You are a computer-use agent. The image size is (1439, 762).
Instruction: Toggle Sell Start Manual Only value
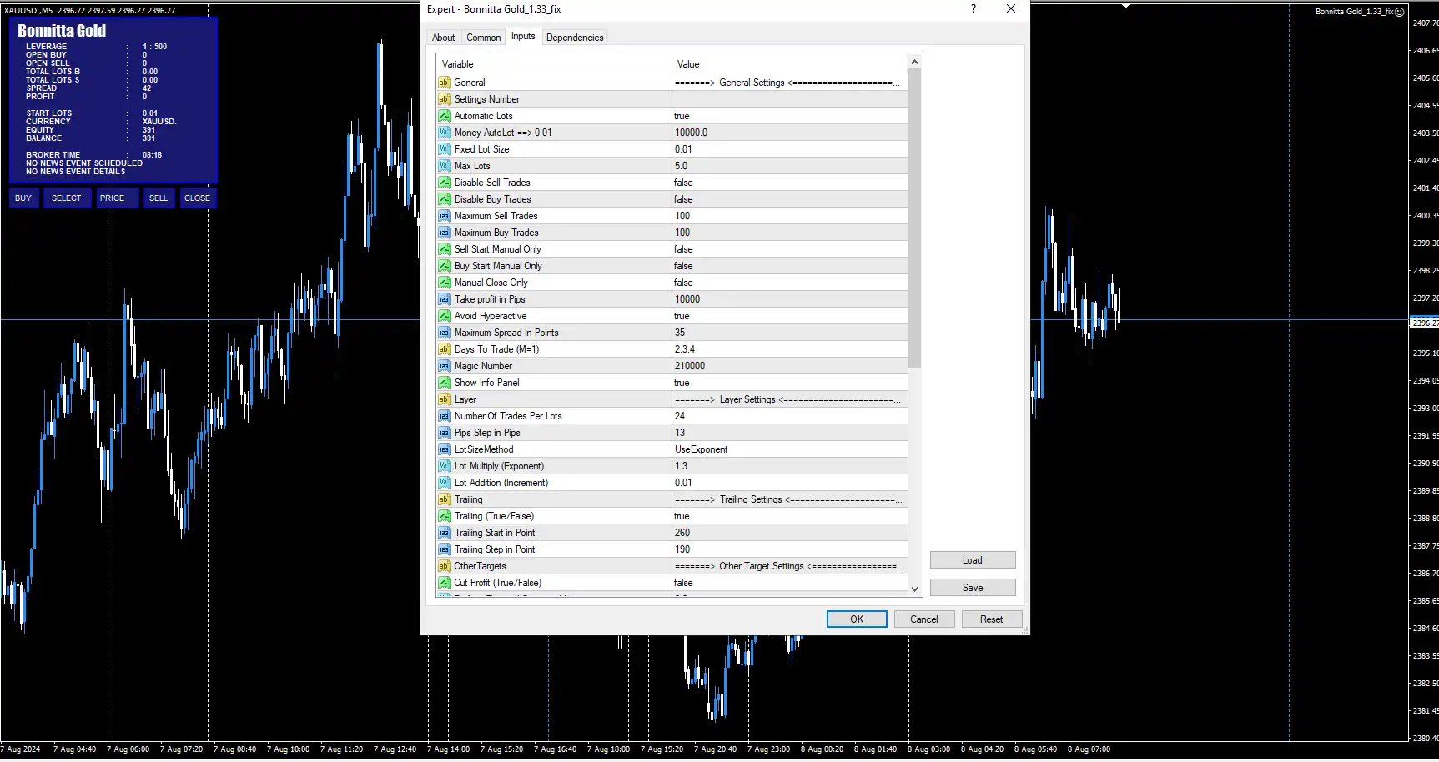click(789, 249)
